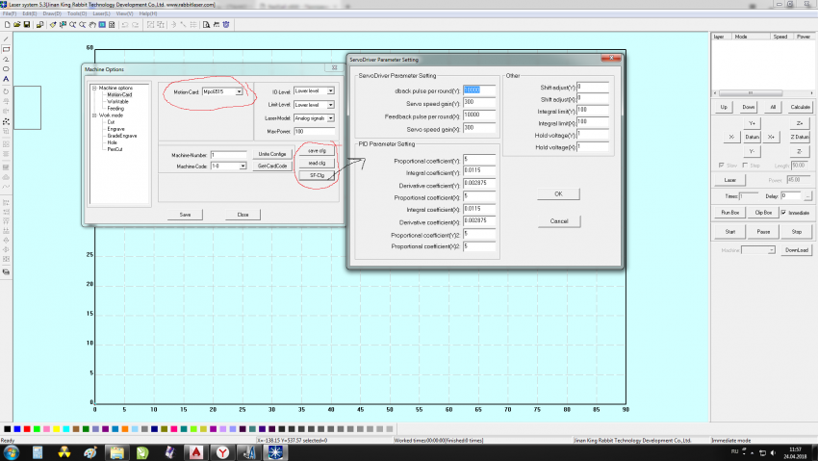Click the GetCardCode button

coord(271,166)
